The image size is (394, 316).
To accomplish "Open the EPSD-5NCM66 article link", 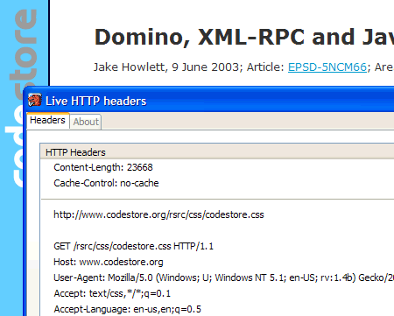I will click(327, 67).
